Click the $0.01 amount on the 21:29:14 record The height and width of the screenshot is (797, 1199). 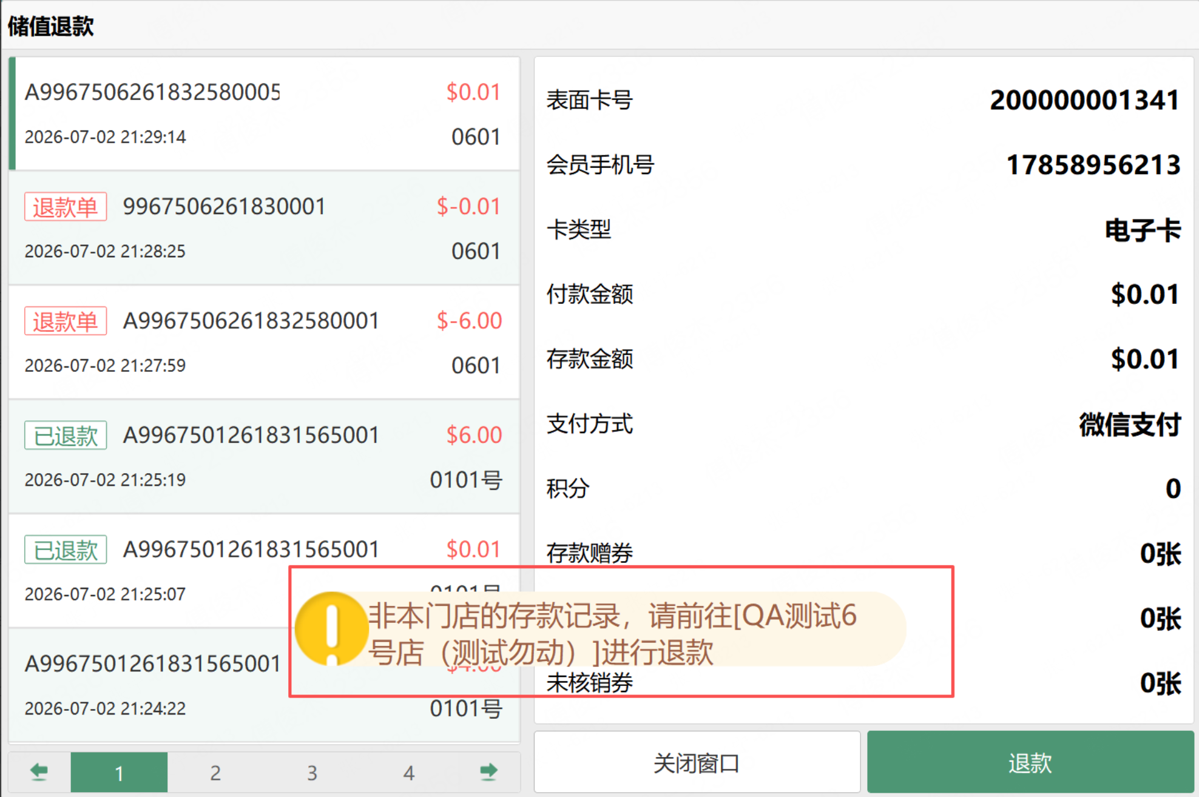(x=473, y=92)
